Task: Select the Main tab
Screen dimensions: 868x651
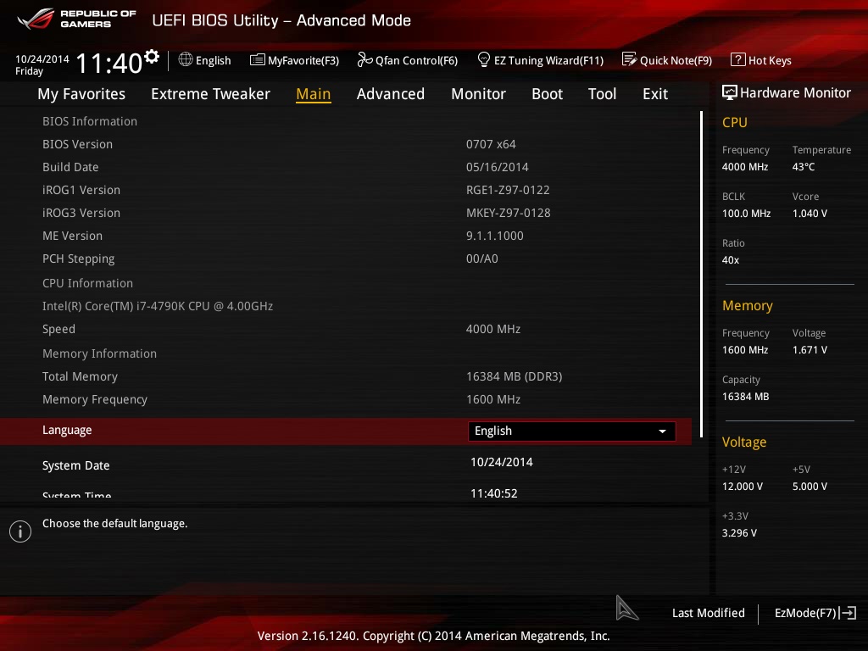Action: tap(314, 94)
